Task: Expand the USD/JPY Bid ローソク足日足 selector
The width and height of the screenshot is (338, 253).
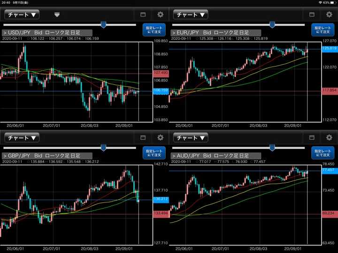Action: tap(47, 33)
